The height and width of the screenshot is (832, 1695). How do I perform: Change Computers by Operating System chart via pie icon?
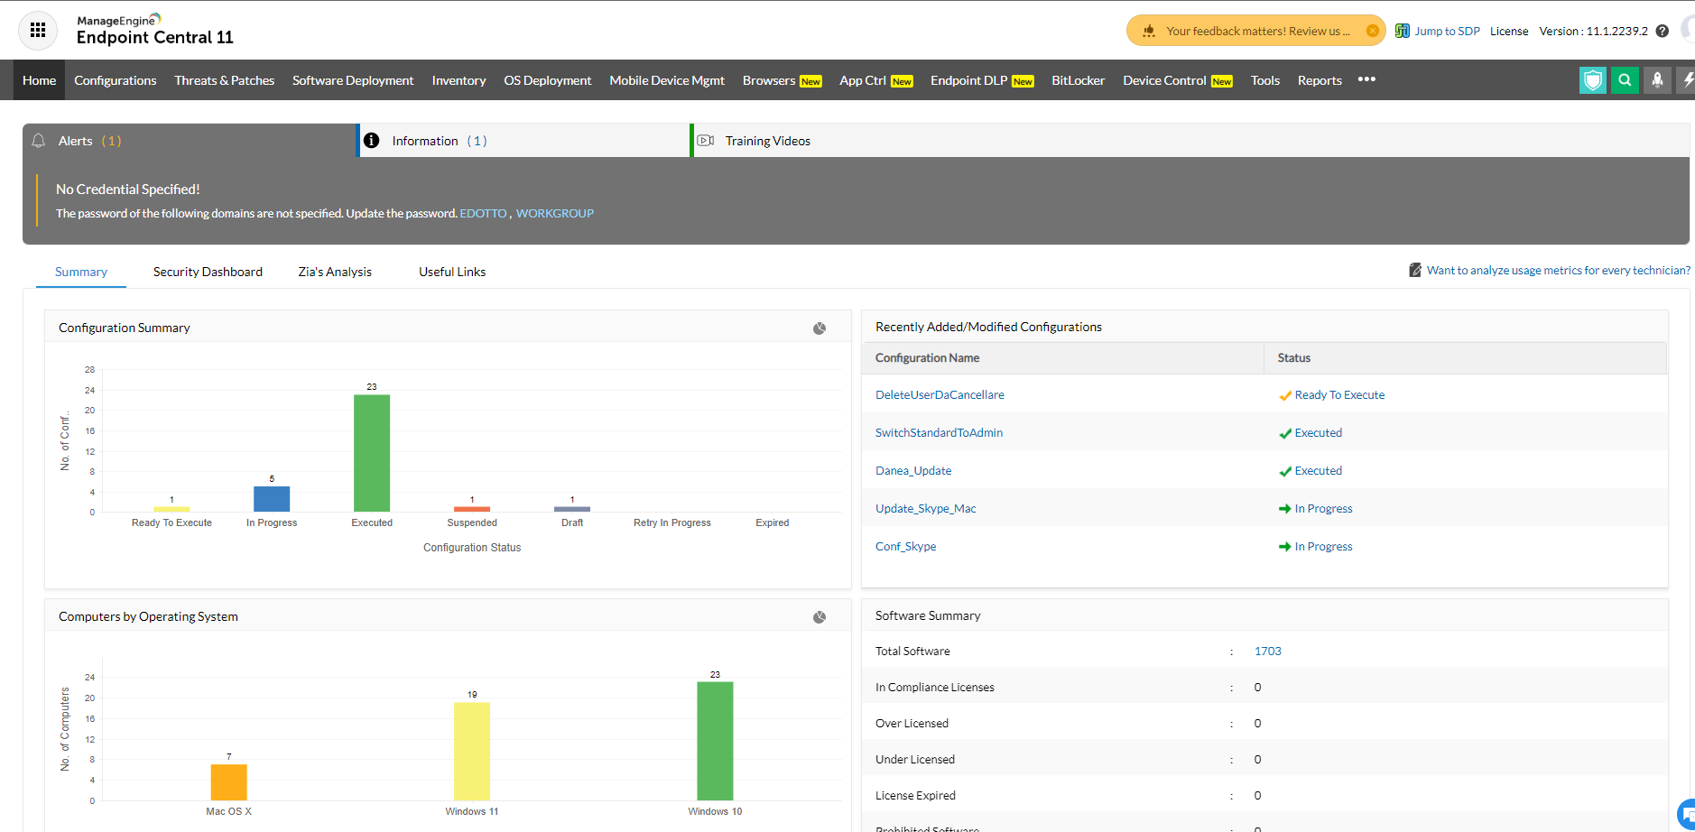point(820,617)
